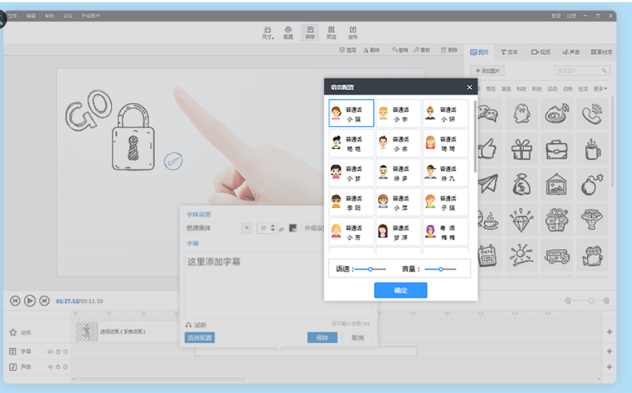
Task: Pick the orange-haired green-shirt 子琪 voice
Action: coord(445,202)
